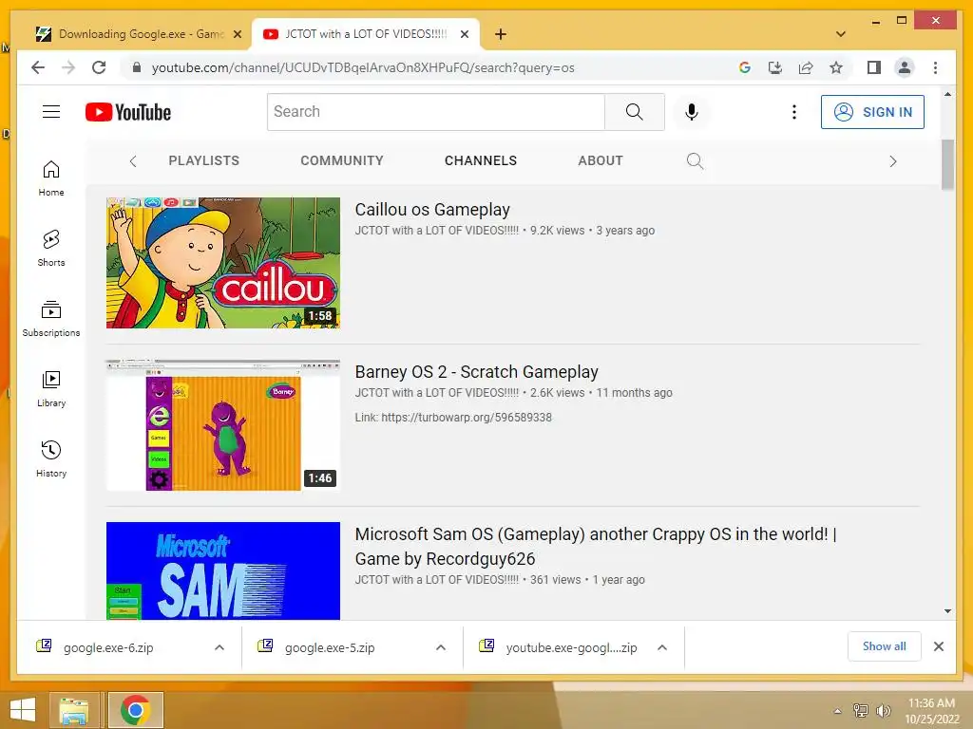Open the tab search dropdown chevron

(x=841, y=34)
